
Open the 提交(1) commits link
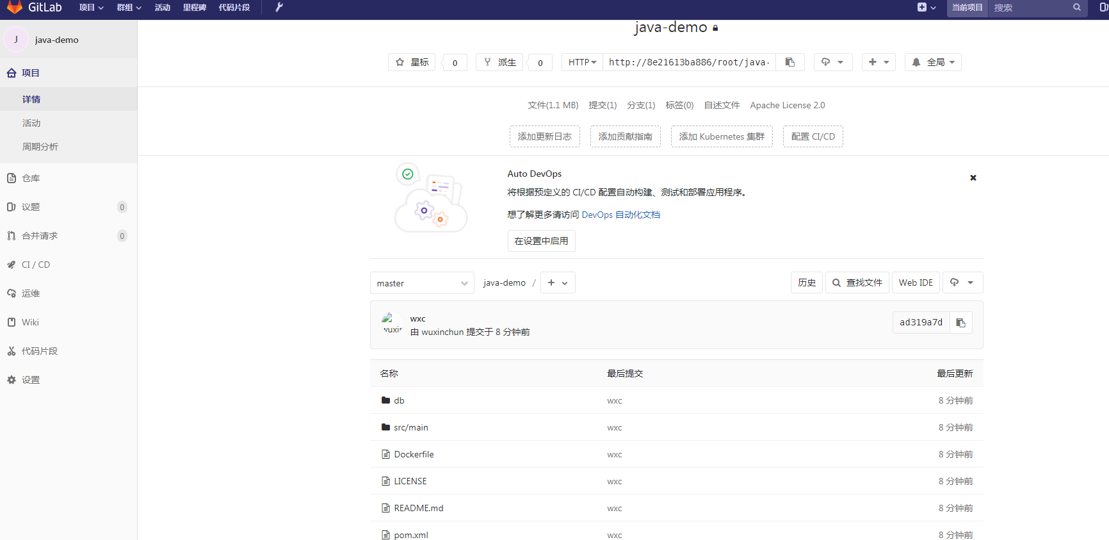603,105
